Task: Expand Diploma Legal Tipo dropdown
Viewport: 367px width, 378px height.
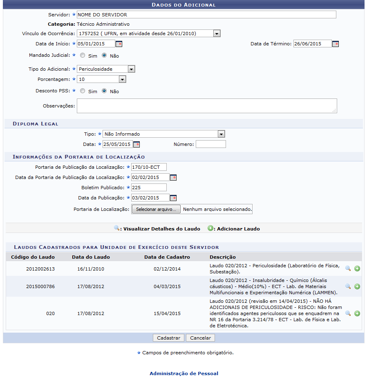Action: 221,134
